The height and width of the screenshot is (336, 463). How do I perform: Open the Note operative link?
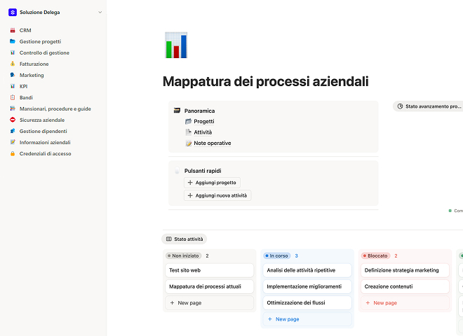click(213, 143)
